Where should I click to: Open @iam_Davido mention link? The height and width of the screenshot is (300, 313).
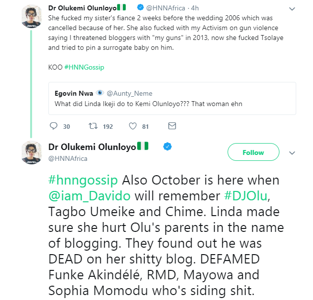coord(89,194)
